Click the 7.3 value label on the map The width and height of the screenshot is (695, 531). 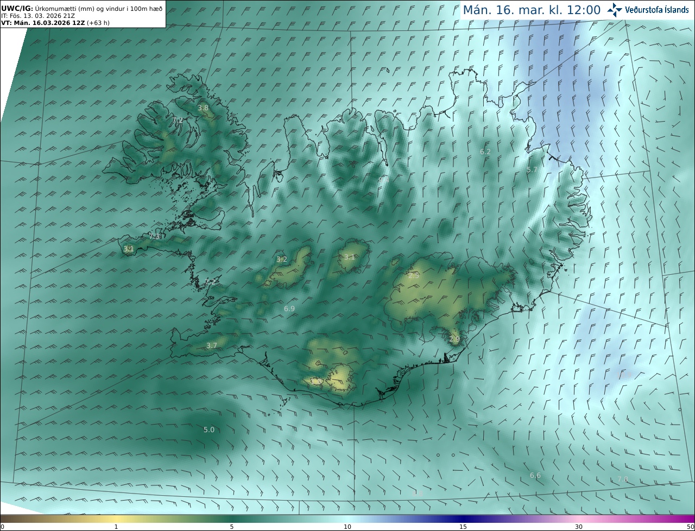[x=155, y=236]
